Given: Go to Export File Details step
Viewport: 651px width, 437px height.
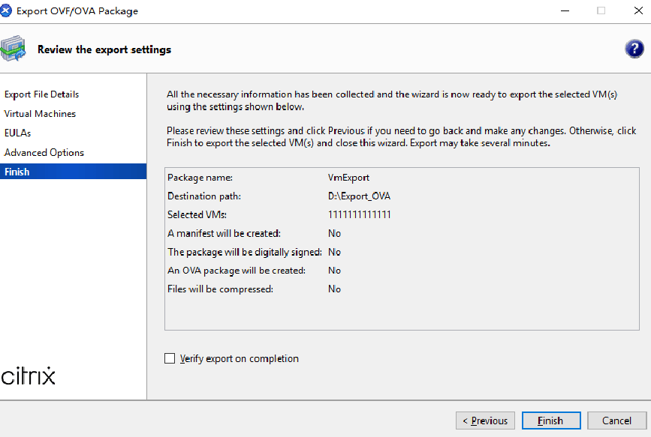Looking at the screenshot, I should pos(41,94).
